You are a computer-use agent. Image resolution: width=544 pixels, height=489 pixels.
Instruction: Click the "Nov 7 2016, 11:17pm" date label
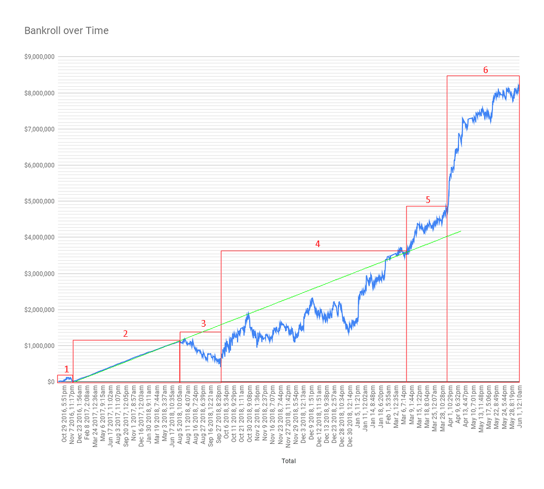[x=72, y=415]
